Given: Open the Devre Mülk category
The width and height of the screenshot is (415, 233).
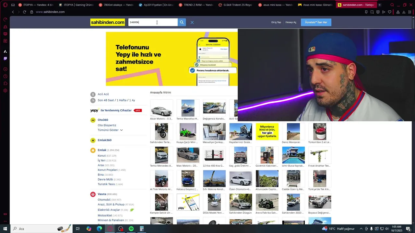Looking at the screenshot, I should point(105,179).
